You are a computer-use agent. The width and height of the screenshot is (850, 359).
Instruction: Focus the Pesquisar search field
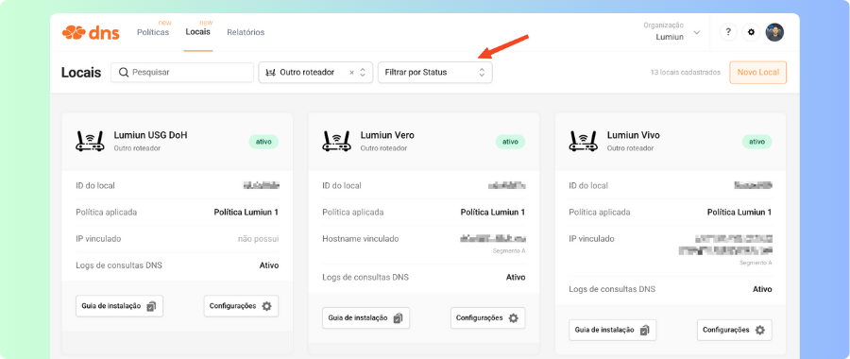pyautogui.click(x=182, y=72)
